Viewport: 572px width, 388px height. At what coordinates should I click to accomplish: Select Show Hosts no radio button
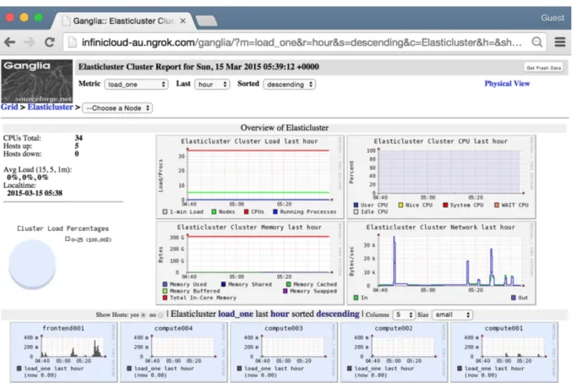161,314
